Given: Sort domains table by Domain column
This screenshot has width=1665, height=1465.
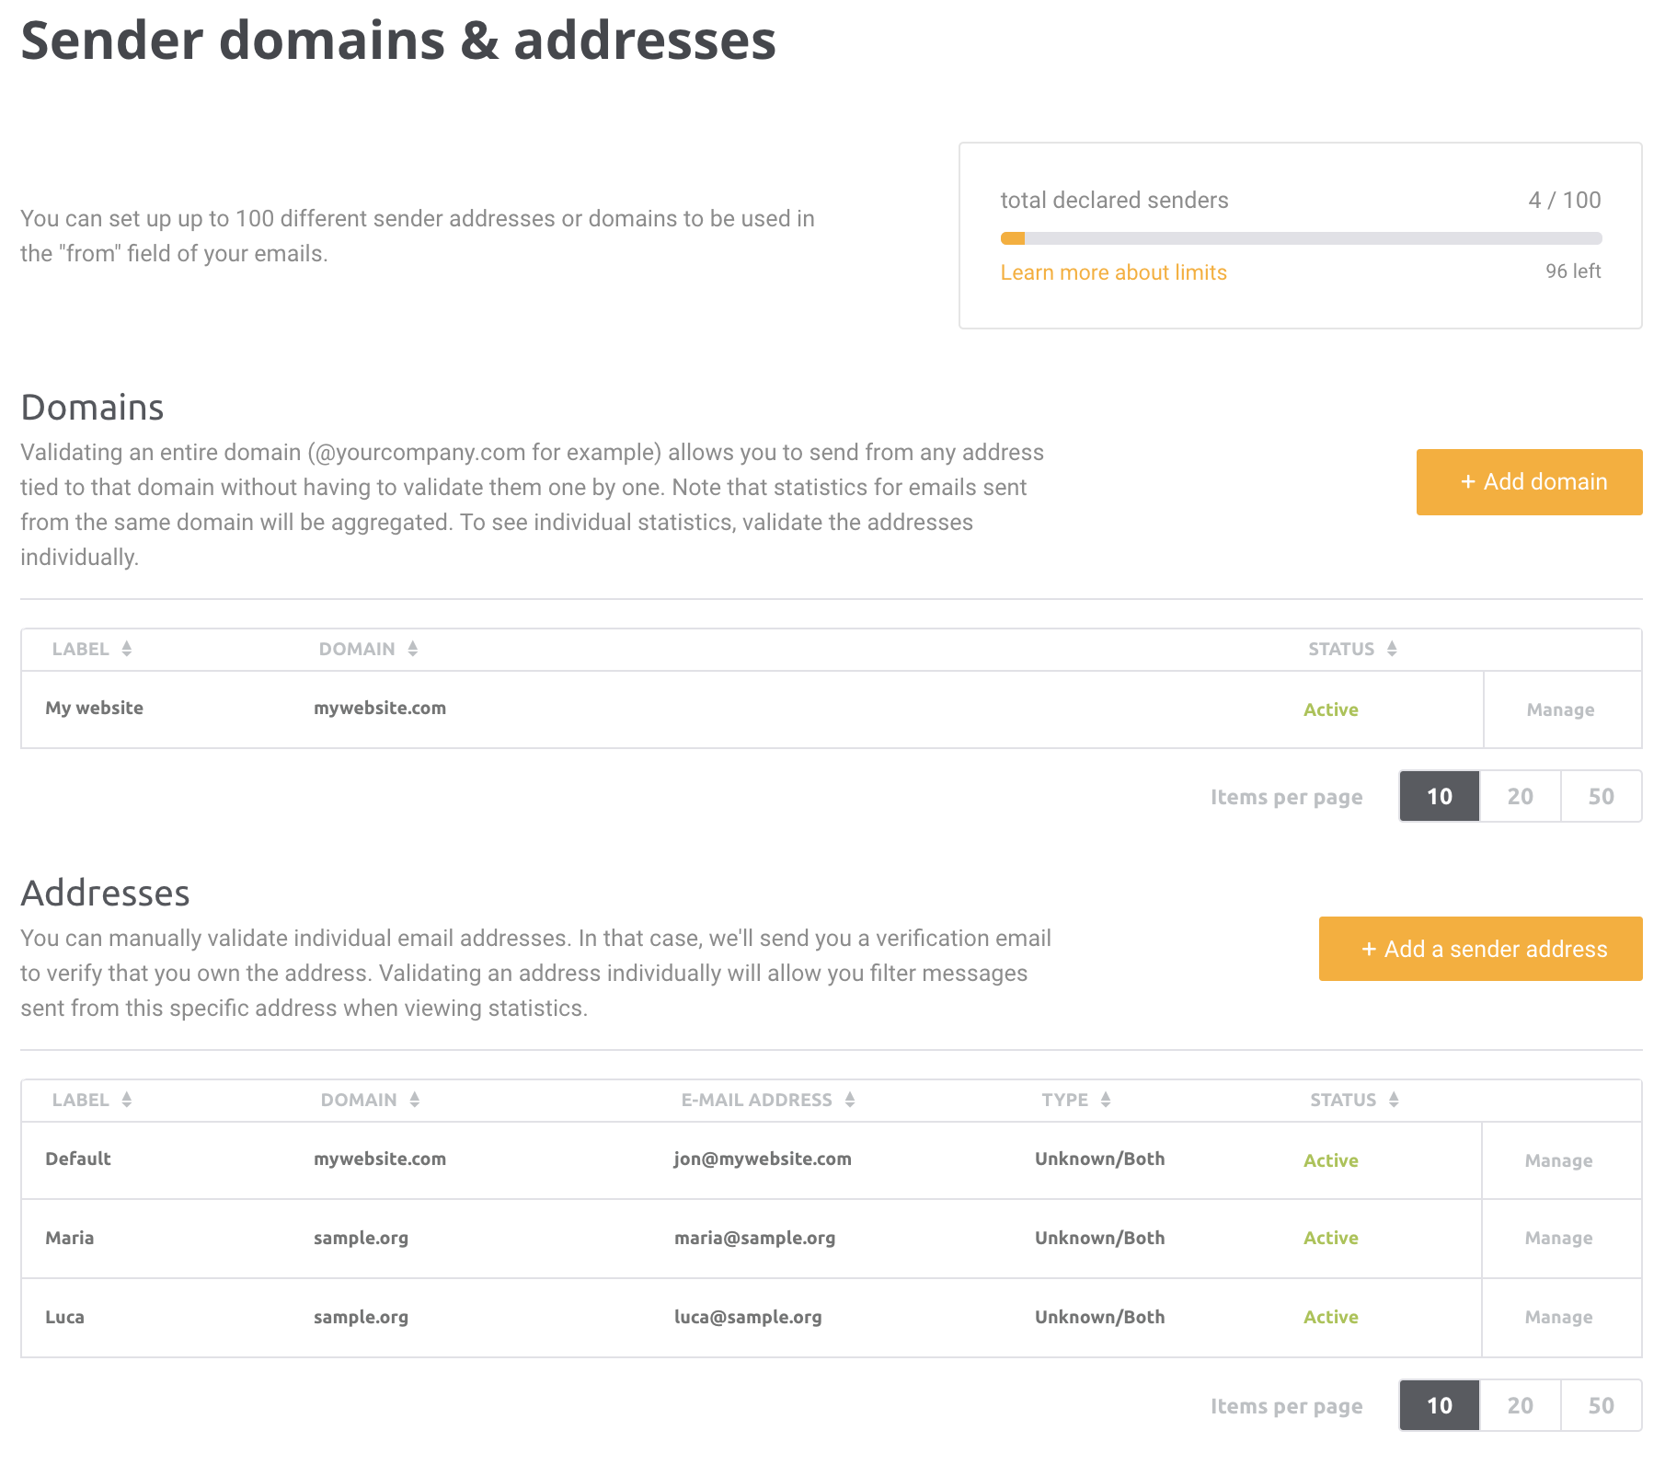Looking at the screenshot, I should click(368, 649).
